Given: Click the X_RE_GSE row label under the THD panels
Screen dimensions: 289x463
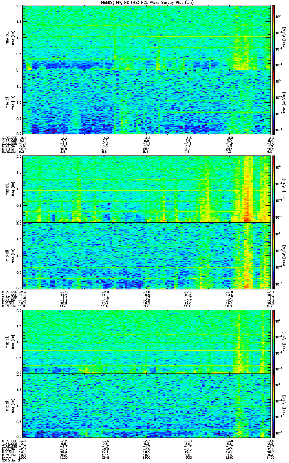Looking at the screenshot, I should point(9,292).
